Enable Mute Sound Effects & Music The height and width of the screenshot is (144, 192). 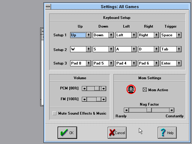[x=54, y=113]
